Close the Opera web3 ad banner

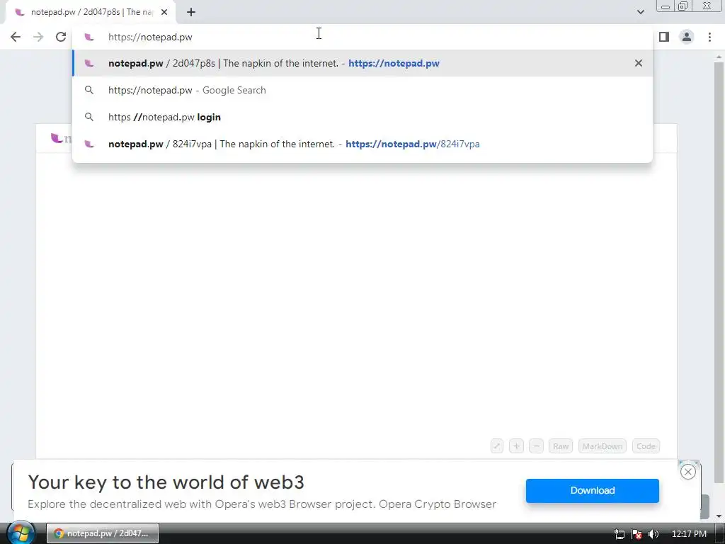pyautogui.click(x=687, y=472)
